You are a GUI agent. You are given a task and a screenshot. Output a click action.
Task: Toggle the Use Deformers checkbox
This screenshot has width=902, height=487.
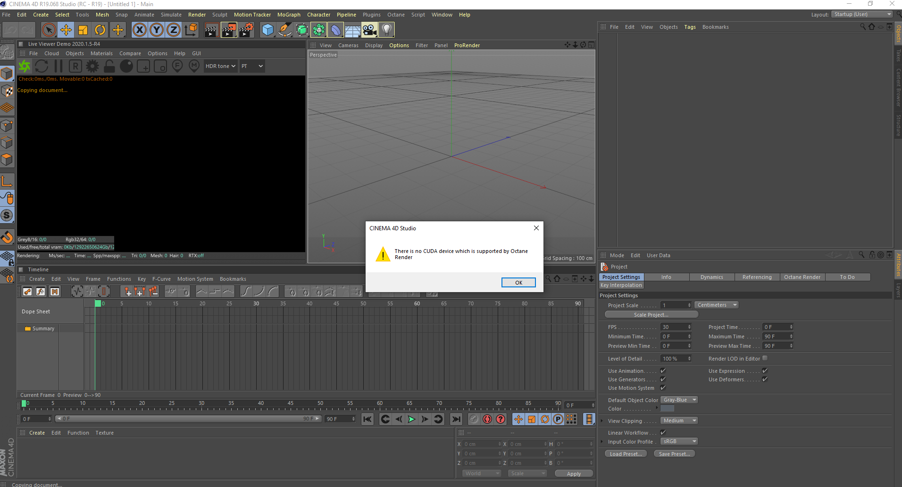tap(765, 379)
